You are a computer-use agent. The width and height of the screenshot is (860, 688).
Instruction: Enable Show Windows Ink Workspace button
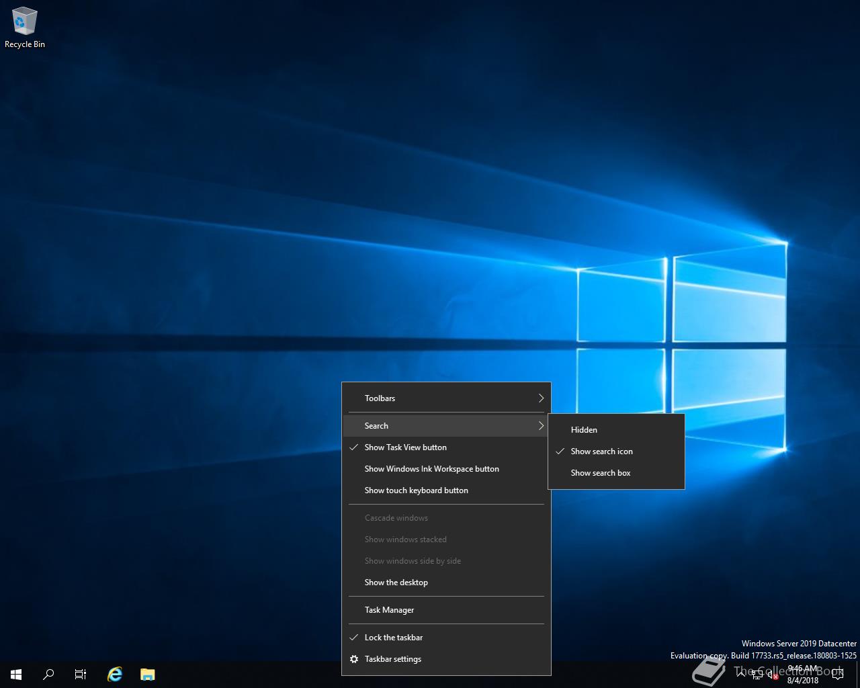click(x=446, y=469)
